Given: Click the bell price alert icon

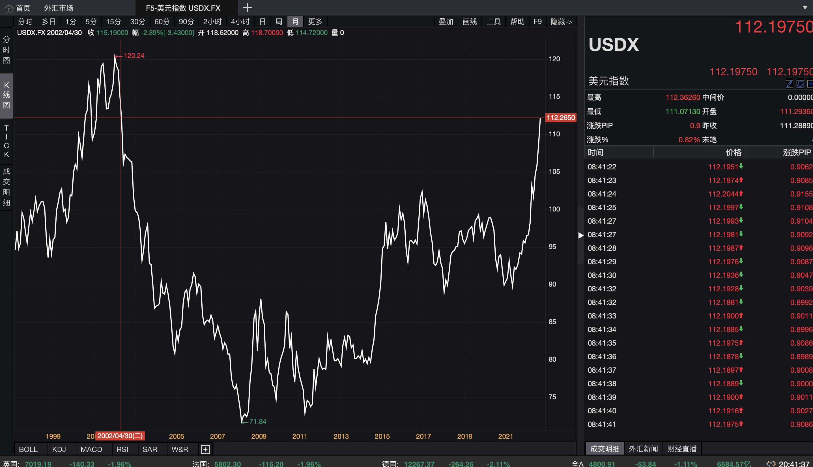Looking at the screenshot, I should (800, 84).
